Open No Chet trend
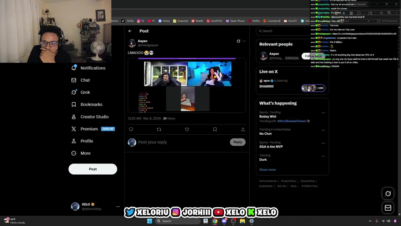Image resolution: width=401 pixels, height=226 pixels. point(265,134)
